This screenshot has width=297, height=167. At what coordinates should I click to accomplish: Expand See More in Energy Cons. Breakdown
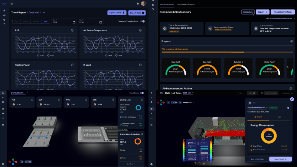pos(131,164)
